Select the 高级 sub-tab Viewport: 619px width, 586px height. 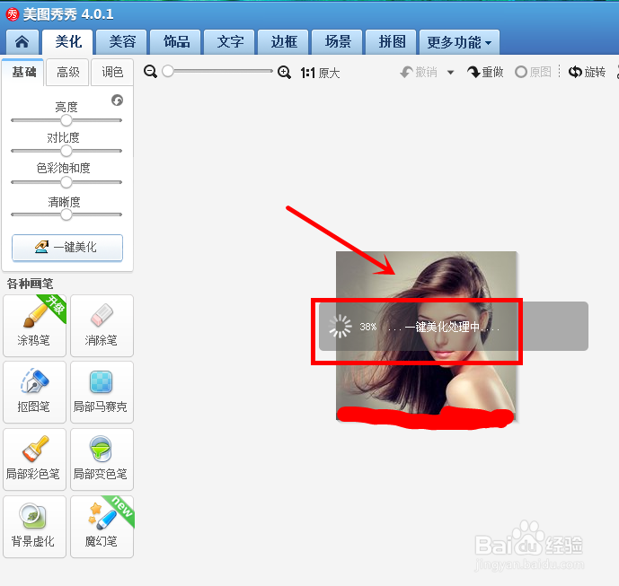click(x=67, y=72)
